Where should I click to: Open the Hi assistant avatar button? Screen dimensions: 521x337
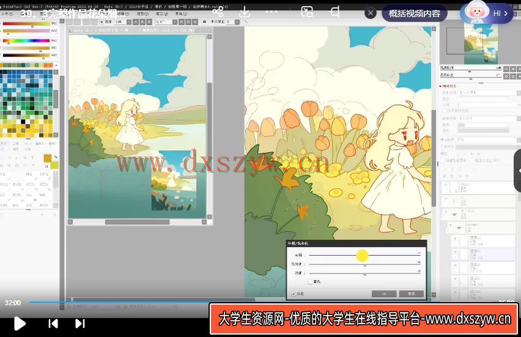pyautogui.click(x=487, y=13)
